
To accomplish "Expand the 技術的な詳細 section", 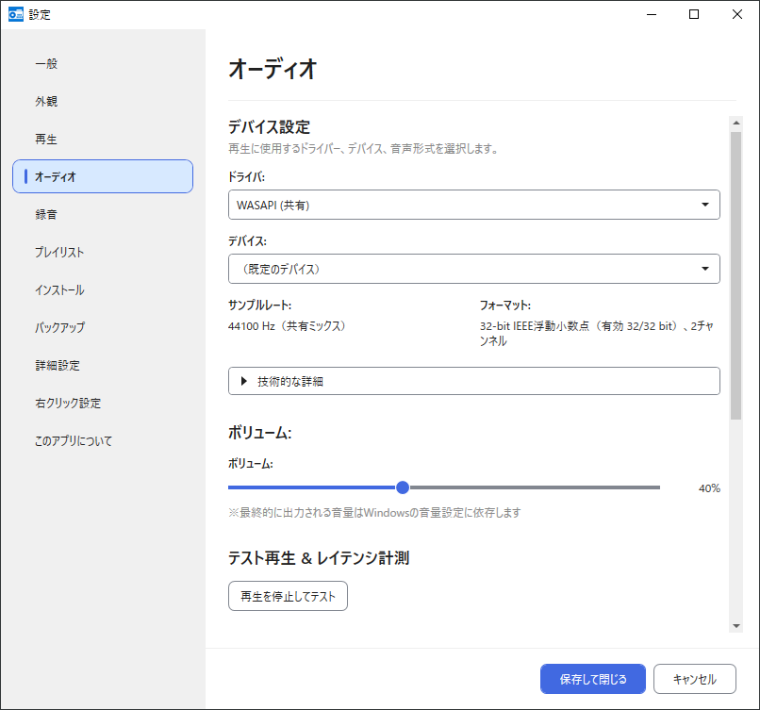I will (x=474, y=381).
